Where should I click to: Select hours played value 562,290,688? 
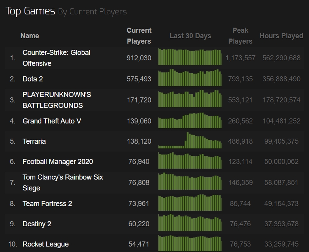click(281, 58)
